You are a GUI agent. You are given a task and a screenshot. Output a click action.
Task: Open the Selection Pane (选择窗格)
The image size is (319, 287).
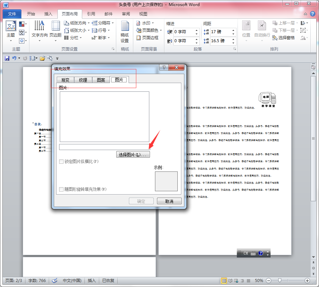click(284, 38)
